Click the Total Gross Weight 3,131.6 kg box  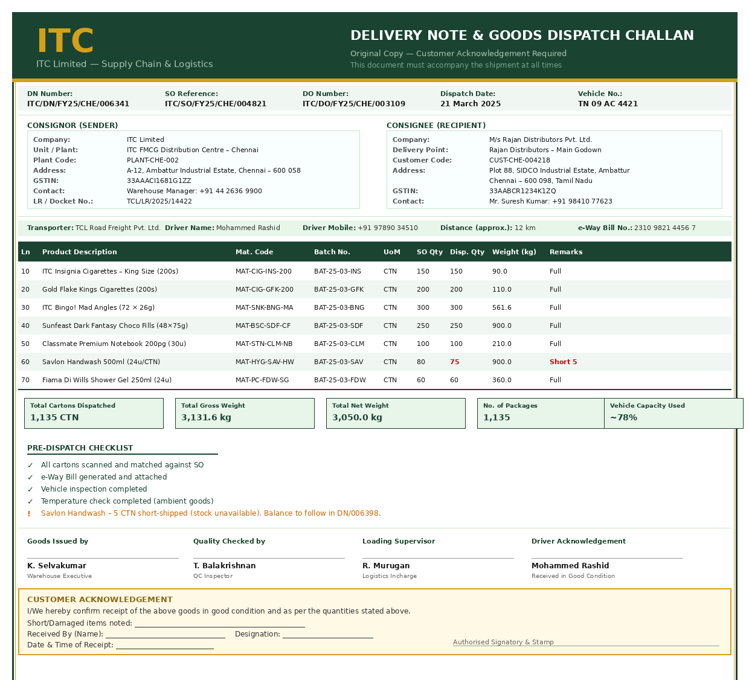[x=245, y=413]
